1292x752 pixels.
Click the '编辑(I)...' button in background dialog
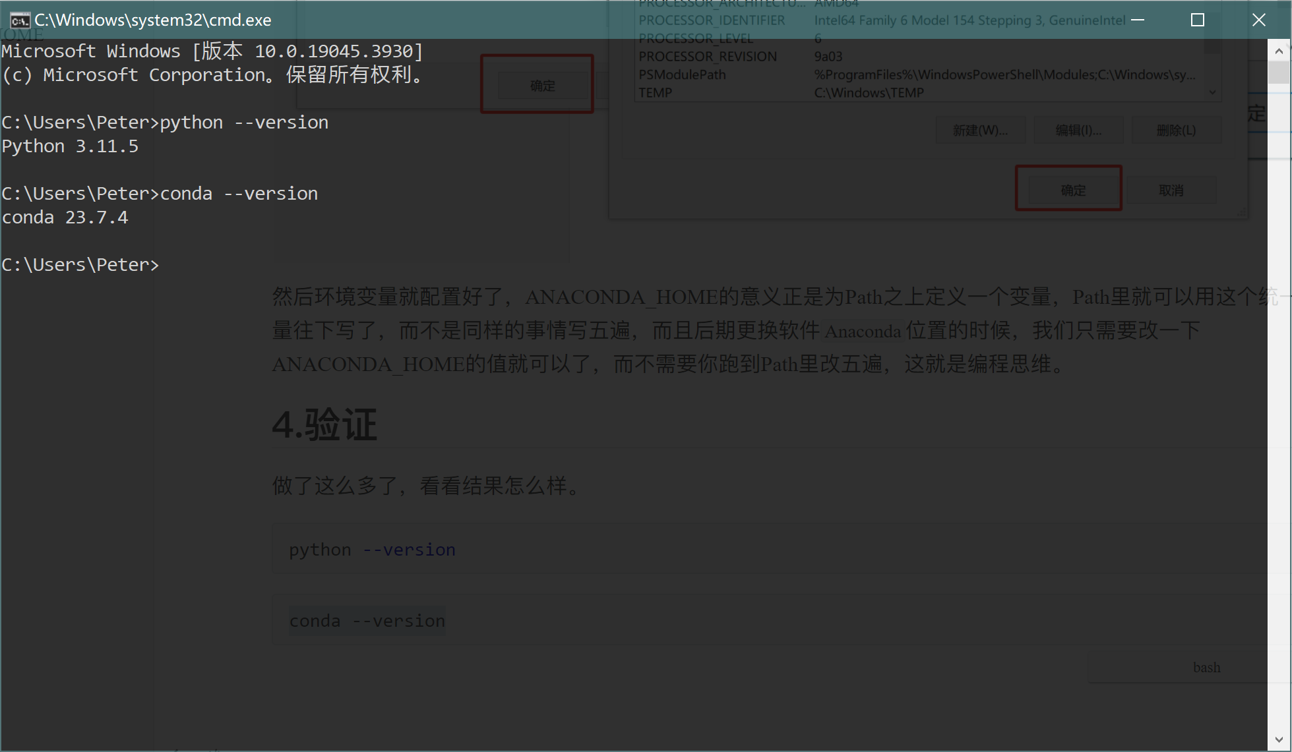pyautogui.click(x=1078, y=130)
